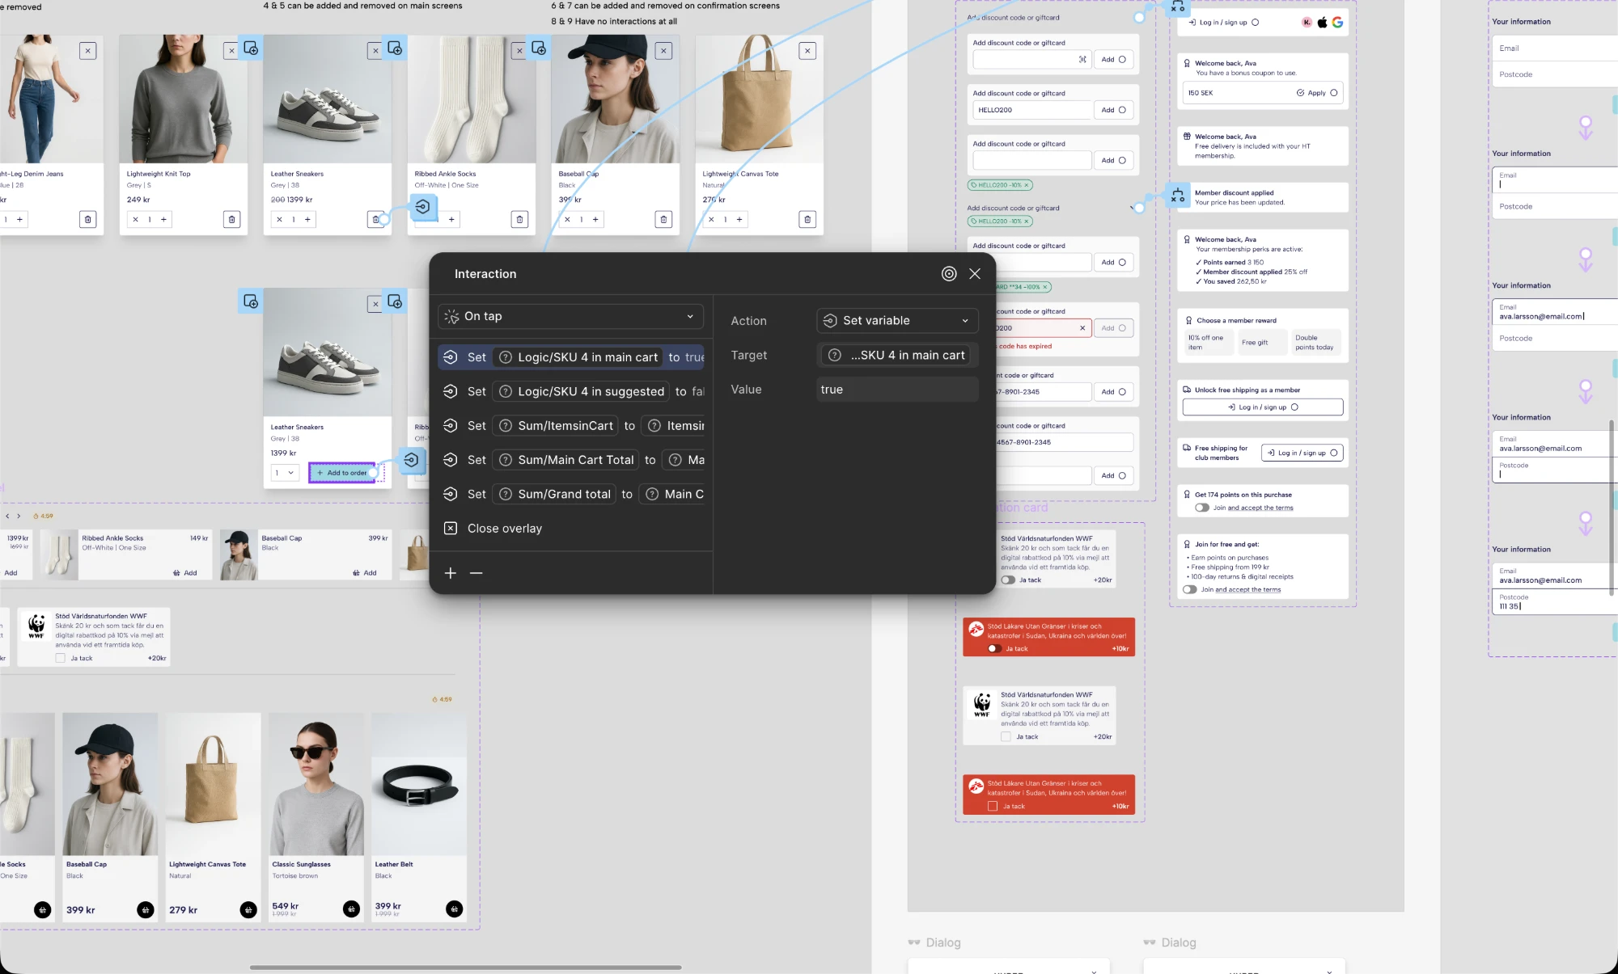Click the close X on the Baseball Cap image
This screenshot has width=1618, height=974.
pyautogui.click(x=663, y=51)
